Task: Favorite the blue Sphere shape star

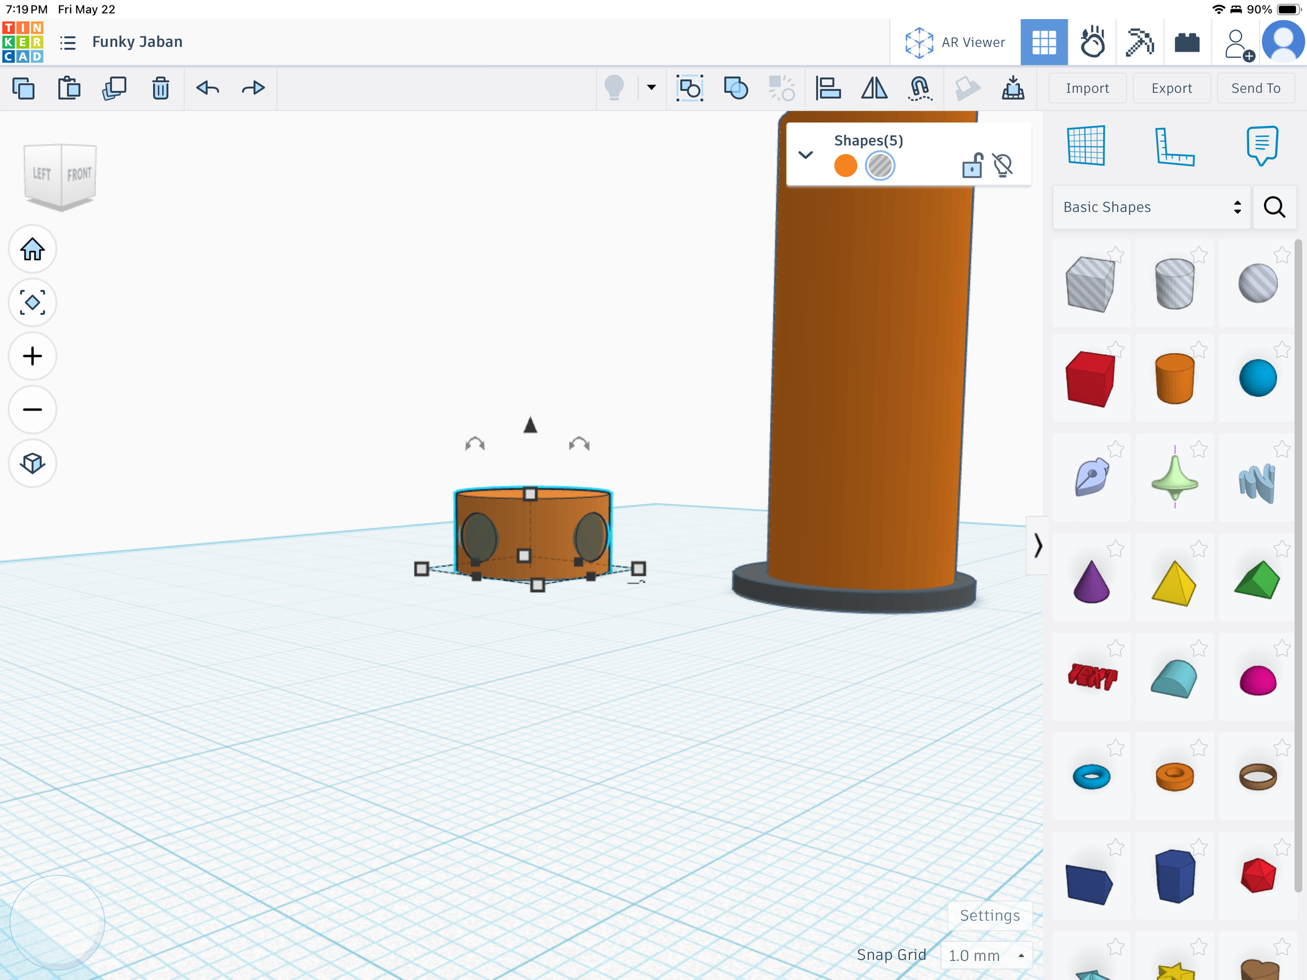Action: click(x=1281, y=349)
